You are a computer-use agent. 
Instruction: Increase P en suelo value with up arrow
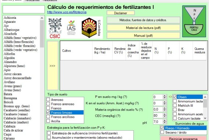165,96
